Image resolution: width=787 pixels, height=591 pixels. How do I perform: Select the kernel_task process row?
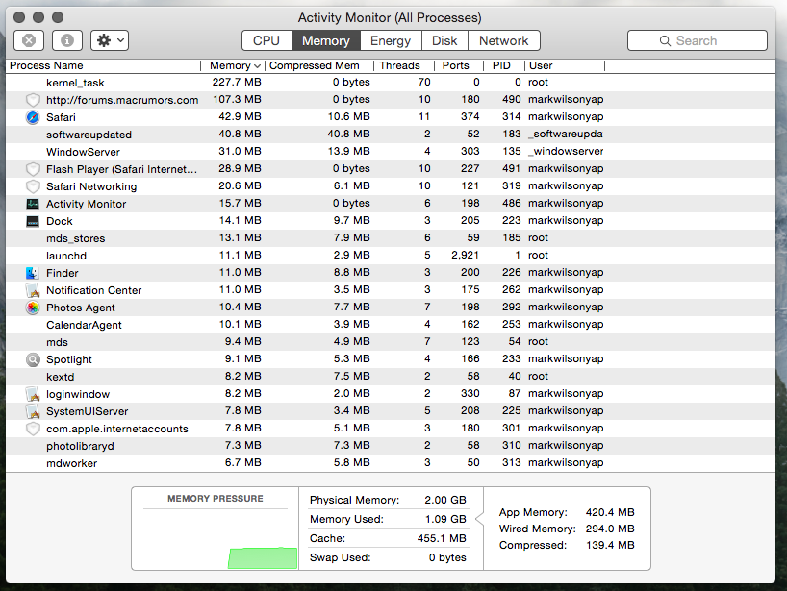click(x=391, y=83)
